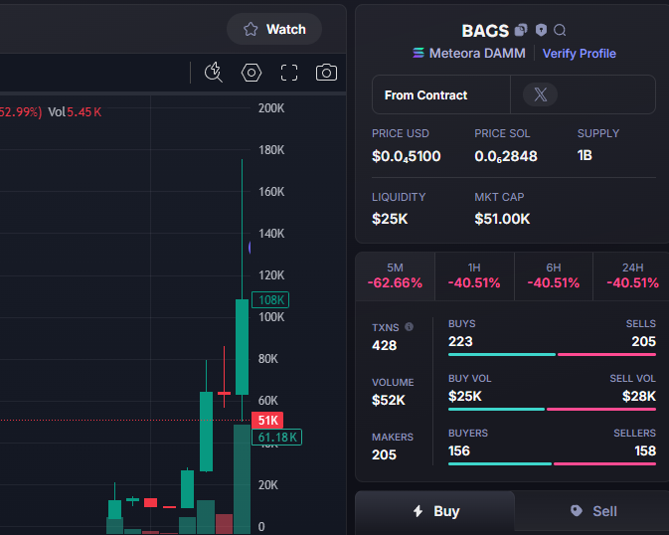Toggle fullscreen chart mode icon
This screenshot has width=669, height=535.
pyautogui.click(x=289, y=73)
